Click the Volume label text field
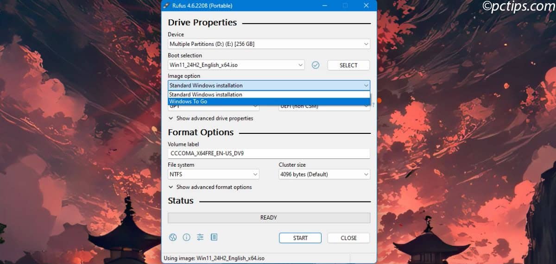 tap(269, 153)
